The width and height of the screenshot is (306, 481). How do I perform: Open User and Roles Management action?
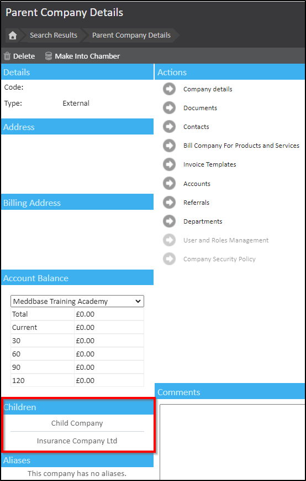click(226, 240)
